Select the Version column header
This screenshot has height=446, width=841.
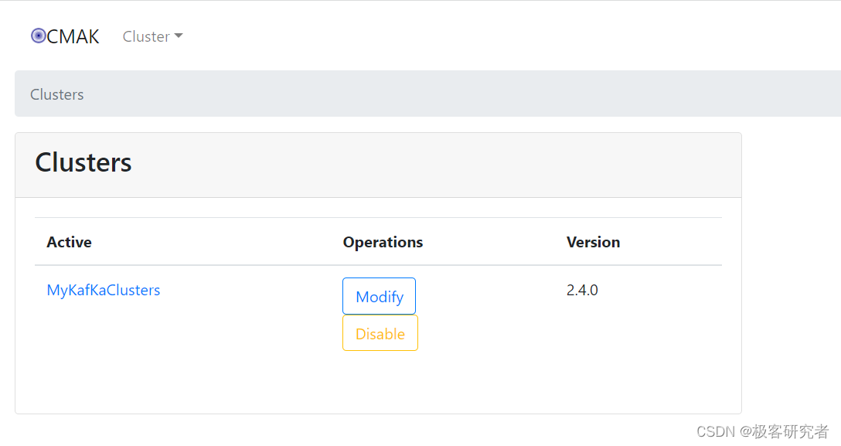593,242
